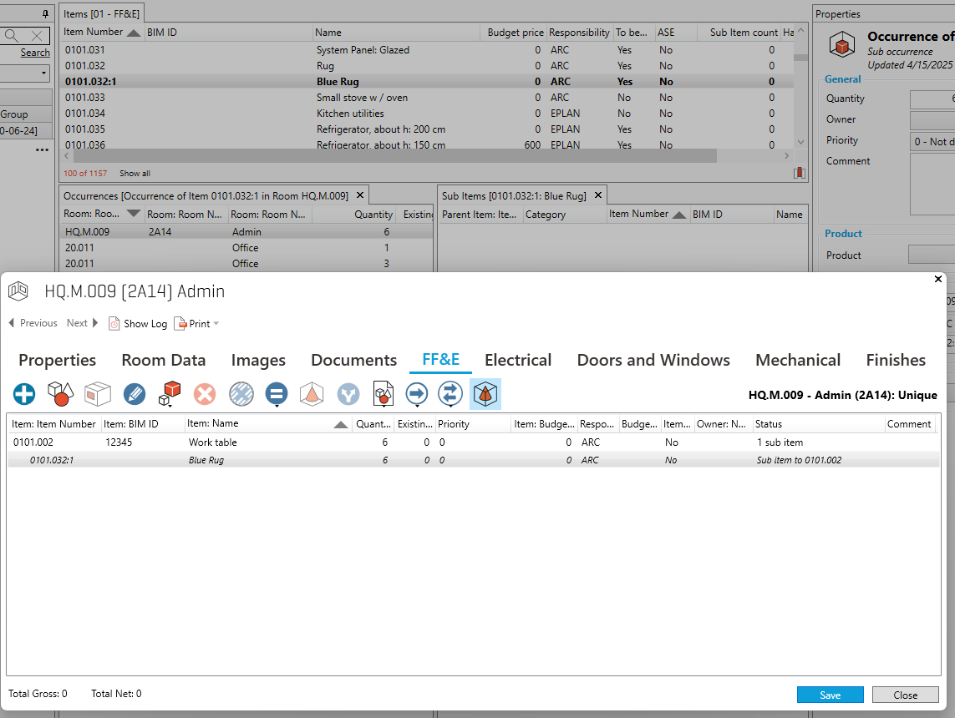Open the Print dropdown menu
The image size is (955, 718).
(197, 324)
